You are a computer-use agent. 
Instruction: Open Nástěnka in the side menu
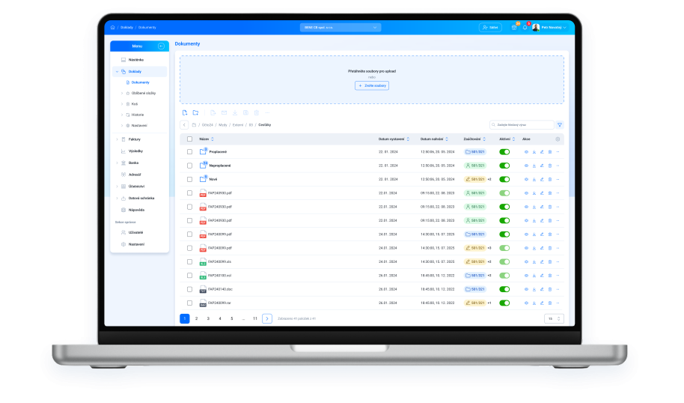135,59
